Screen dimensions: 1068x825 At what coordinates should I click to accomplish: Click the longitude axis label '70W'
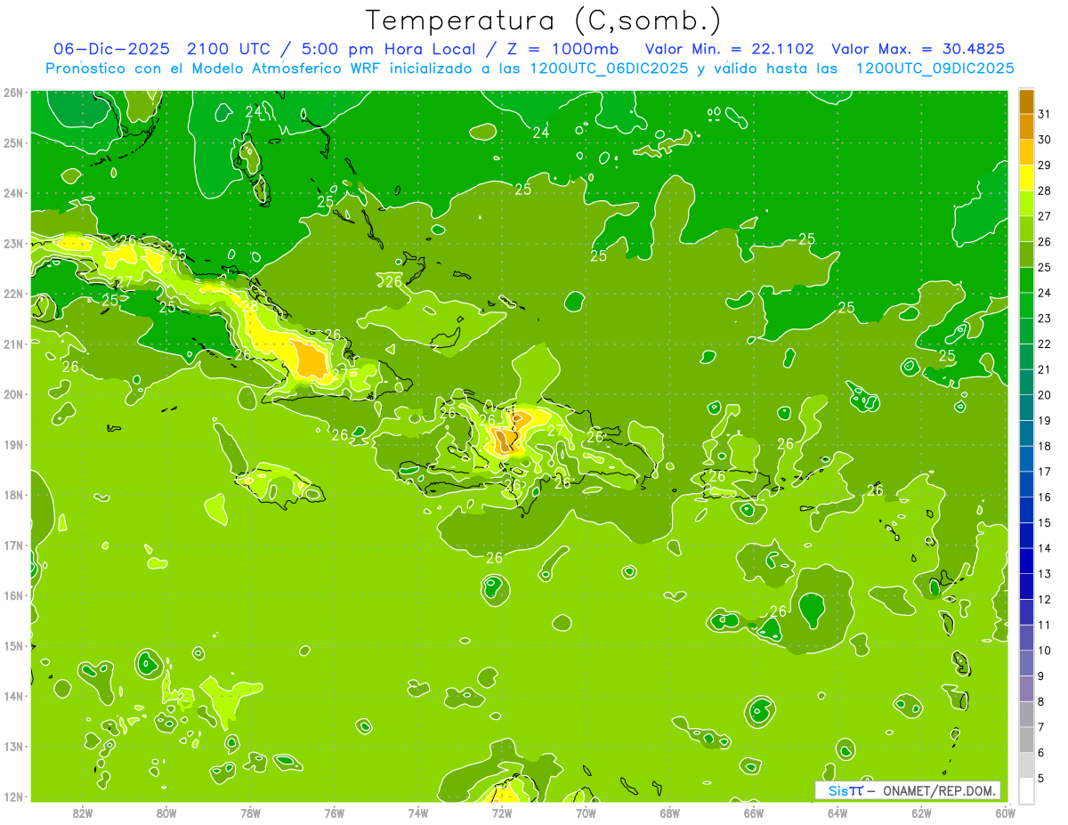tap(586, 813)
